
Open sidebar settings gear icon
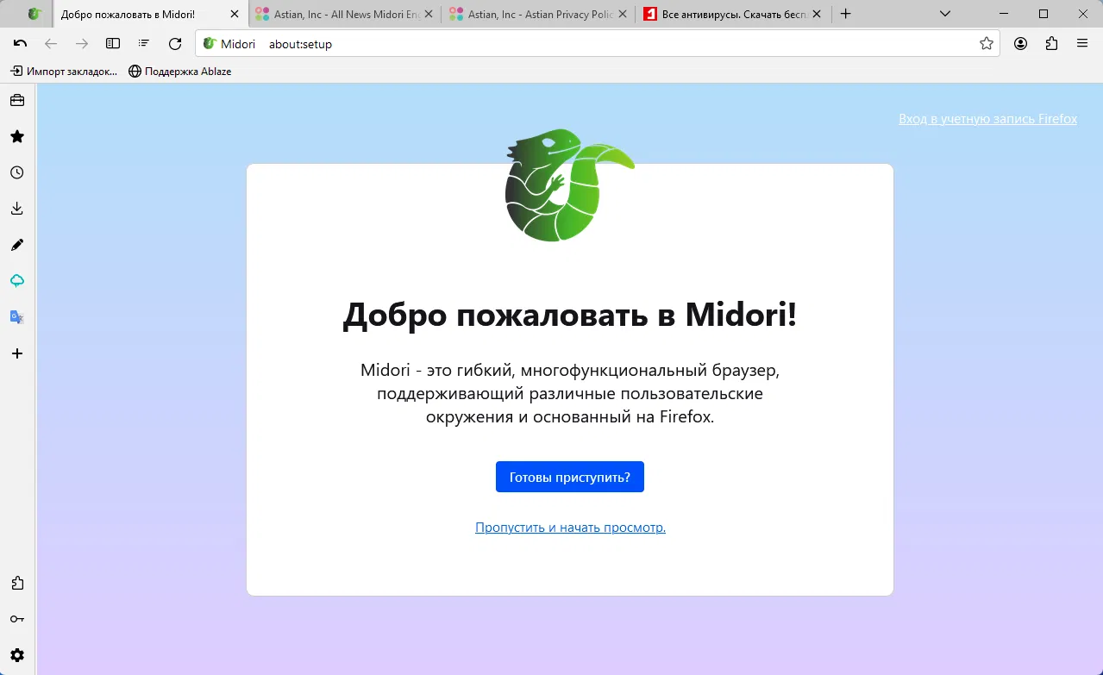(x=17, y=655)
